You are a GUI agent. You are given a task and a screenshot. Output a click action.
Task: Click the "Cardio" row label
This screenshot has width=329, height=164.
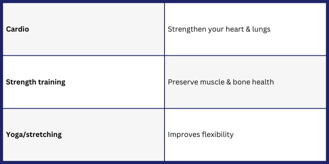pos(17,30)
